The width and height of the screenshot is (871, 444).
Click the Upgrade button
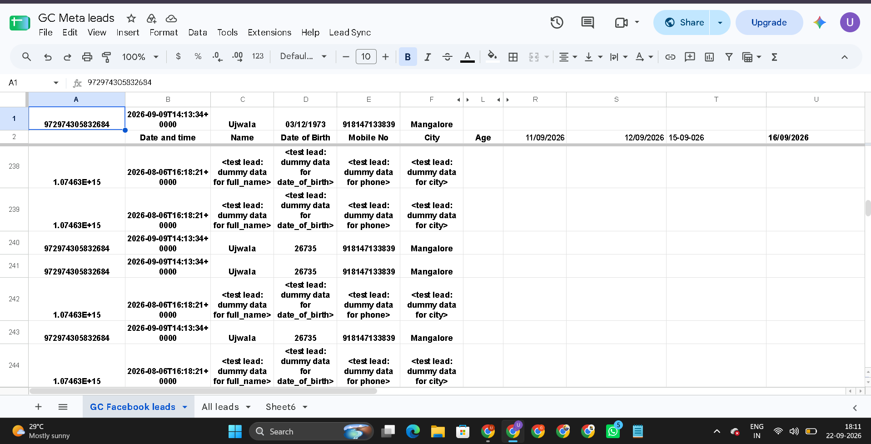coord(769,22)
